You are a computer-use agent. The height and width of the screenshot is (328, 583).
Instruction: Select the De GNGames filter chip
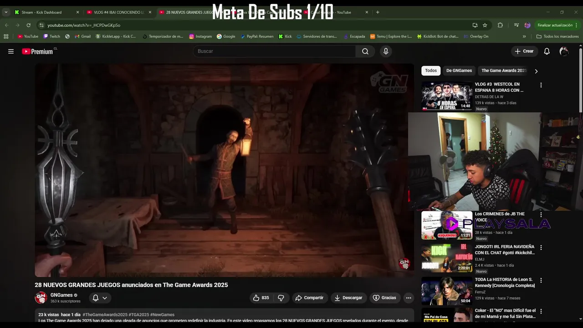pos(459,71)
